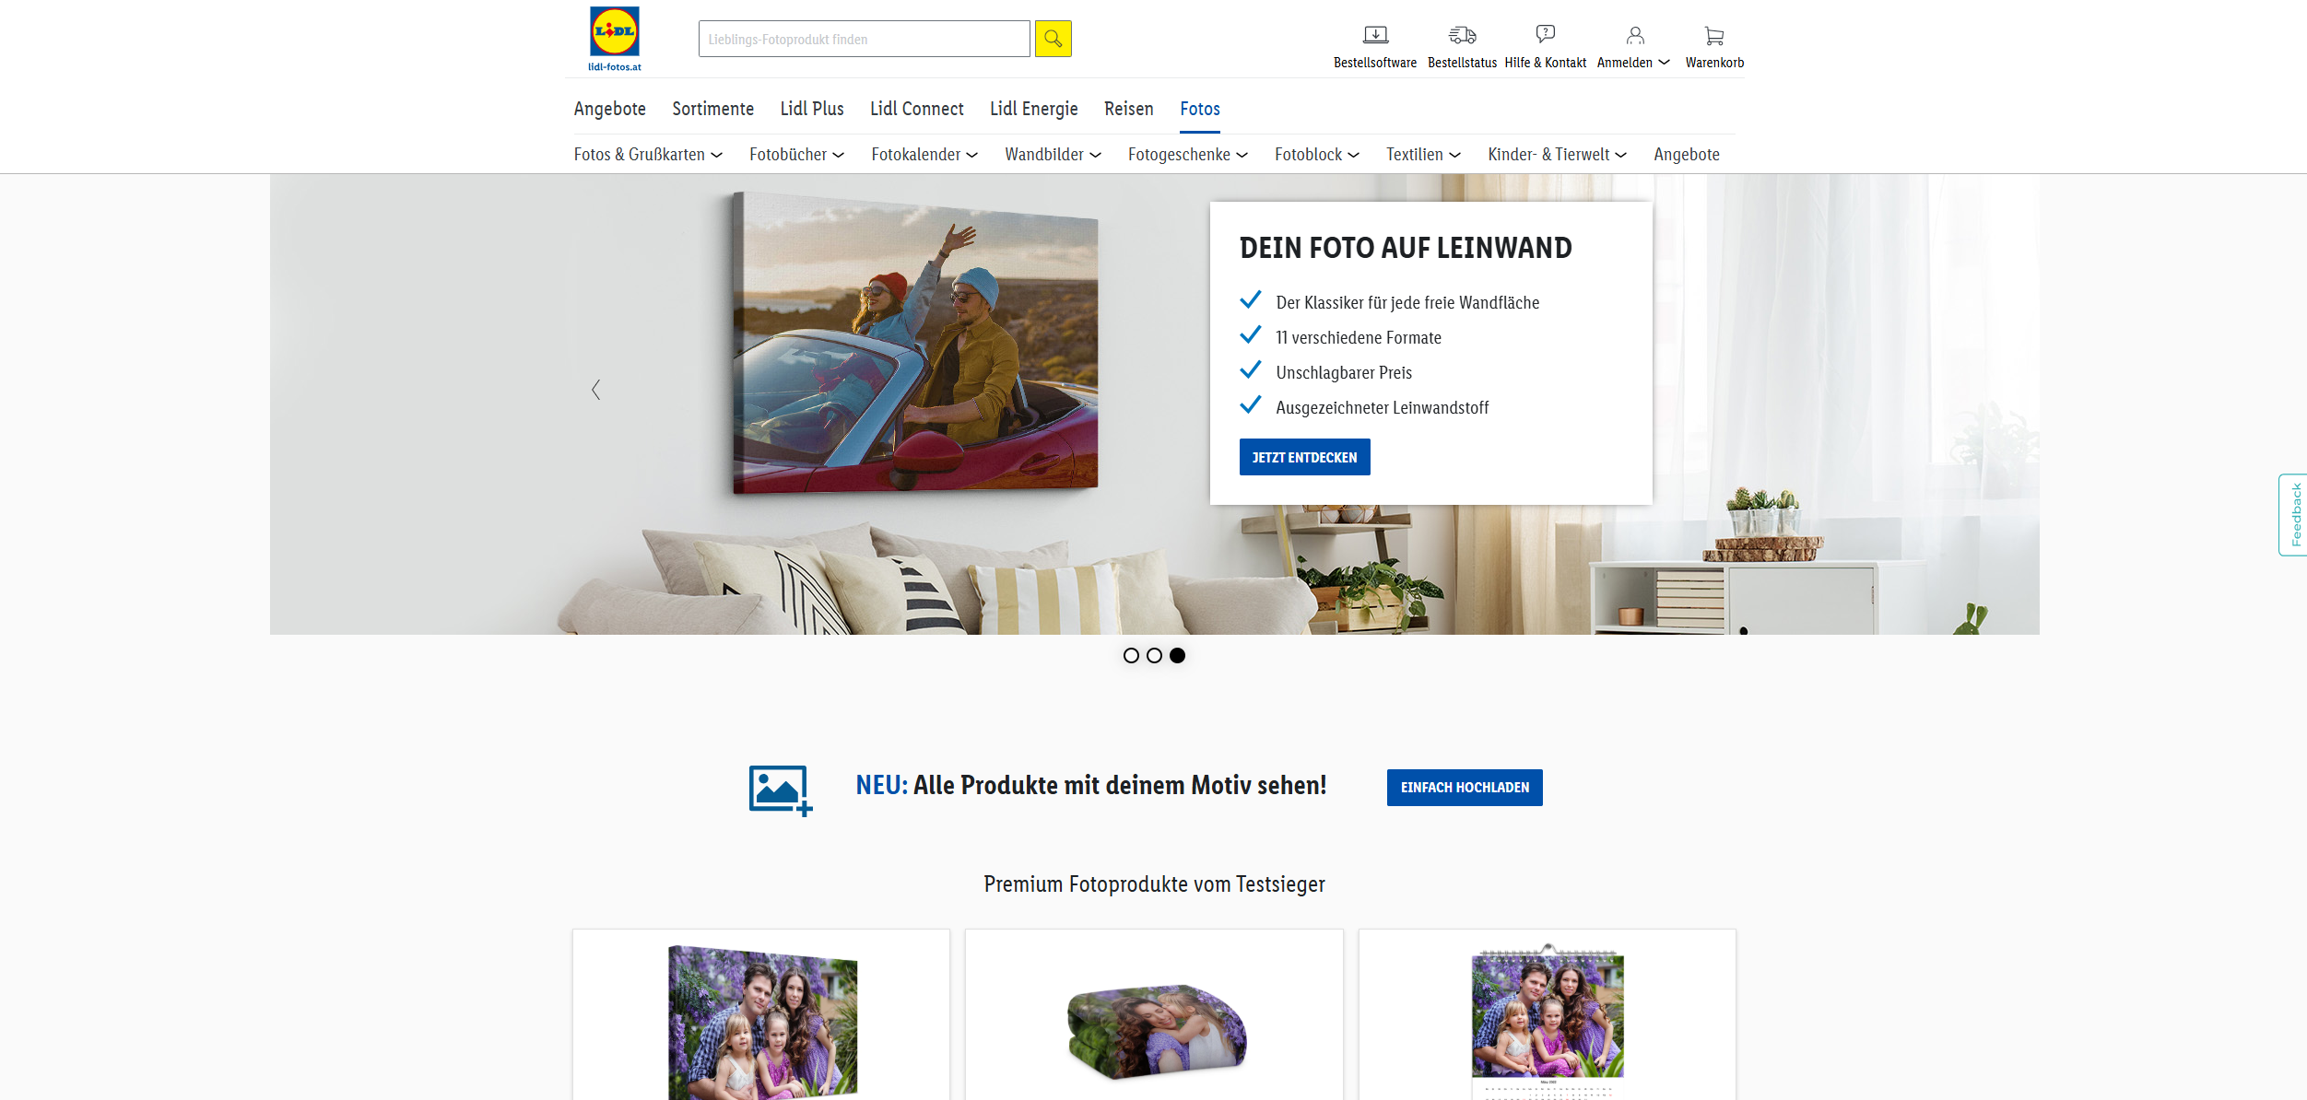Viewport: 2307px width, 1100px height.
Task: Select the second carousel dot indicator
Action: click(x=1154, y=656)
